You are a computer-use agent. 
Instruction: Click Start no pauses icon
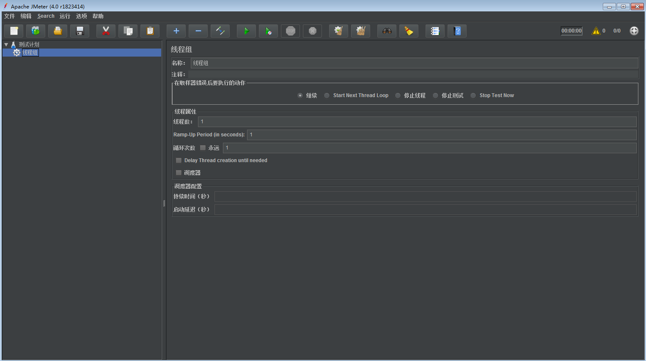[x=269, y=31]
